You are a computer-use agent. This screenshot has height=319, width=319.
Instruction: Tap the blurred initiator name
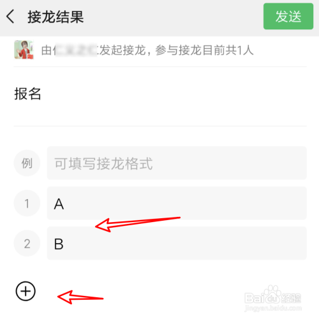(x=75, y=50)
